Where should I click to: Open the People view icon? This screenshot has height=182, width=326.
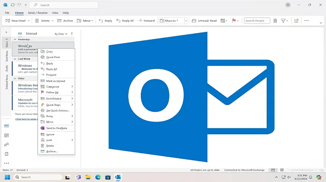[7, 145]
